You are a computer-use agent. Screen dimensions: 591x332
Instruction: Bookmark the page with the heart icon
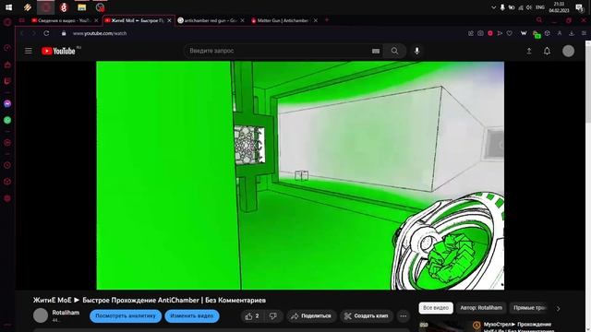point(510,33)
